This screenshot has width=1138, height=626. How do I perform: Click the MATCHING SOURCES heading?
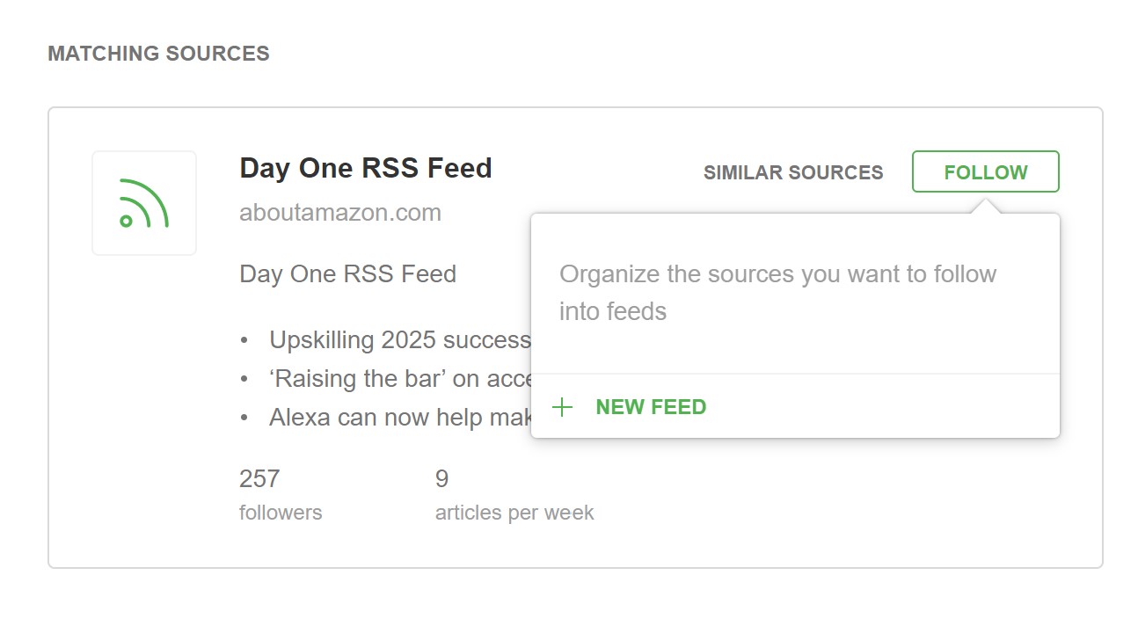[x=158, y=54]
